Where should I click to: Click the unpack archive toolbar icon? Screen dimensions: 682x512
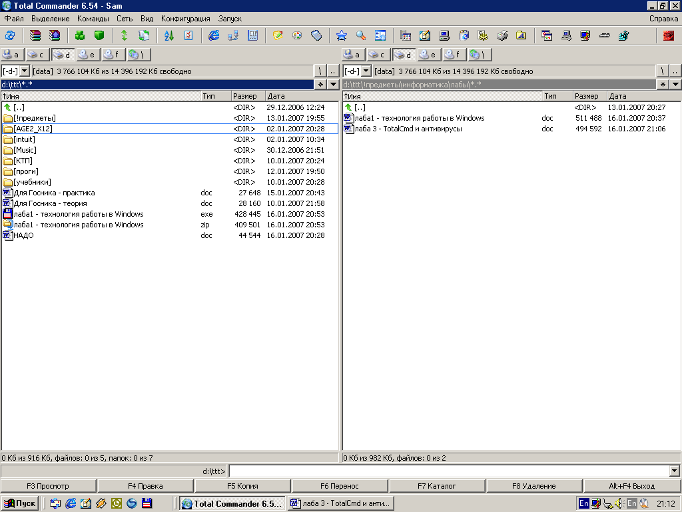55,35
